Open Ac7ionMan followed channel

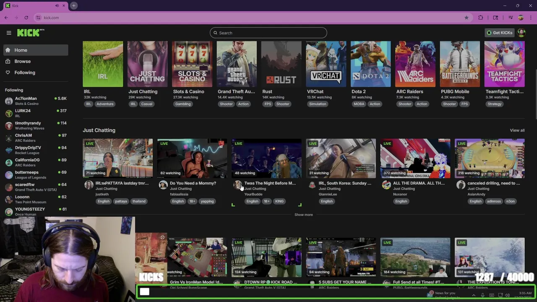tap(36, 101)
